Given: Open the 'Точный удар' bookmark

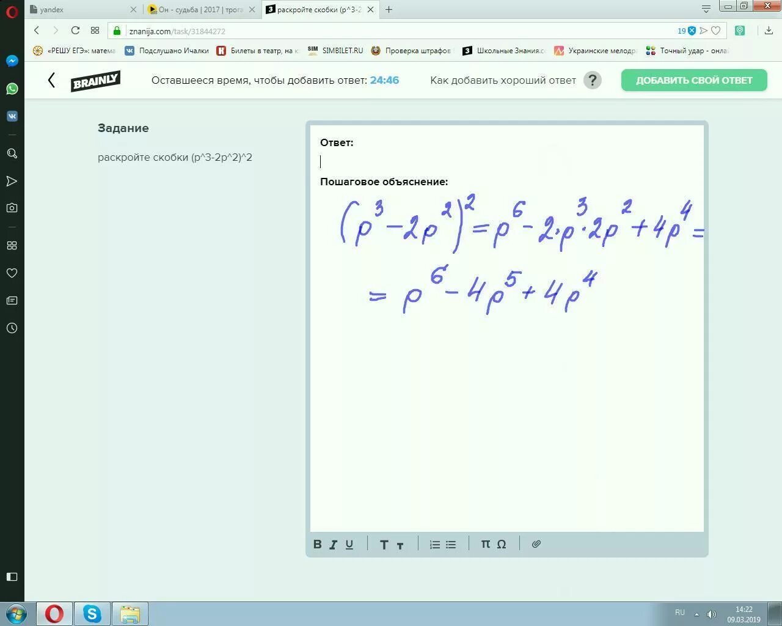Looking at the screenshot, I should pos(688,51).
